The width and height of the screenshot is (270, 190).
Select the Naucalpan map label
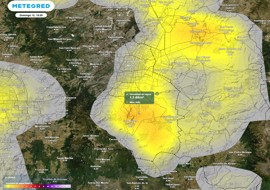tap(105, 52)
